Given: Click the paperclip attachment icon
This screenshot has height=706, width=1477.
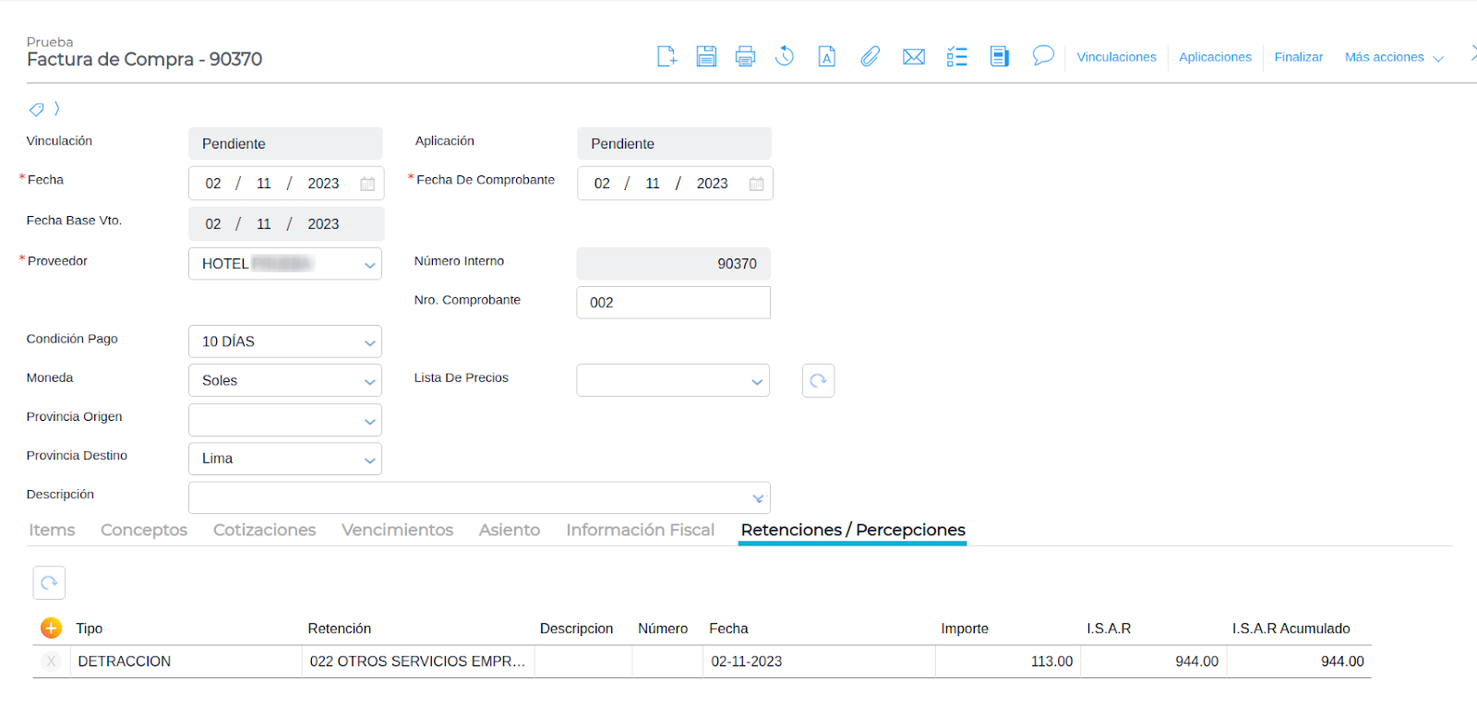Looking at the screenshot, I should coord(870,56).
